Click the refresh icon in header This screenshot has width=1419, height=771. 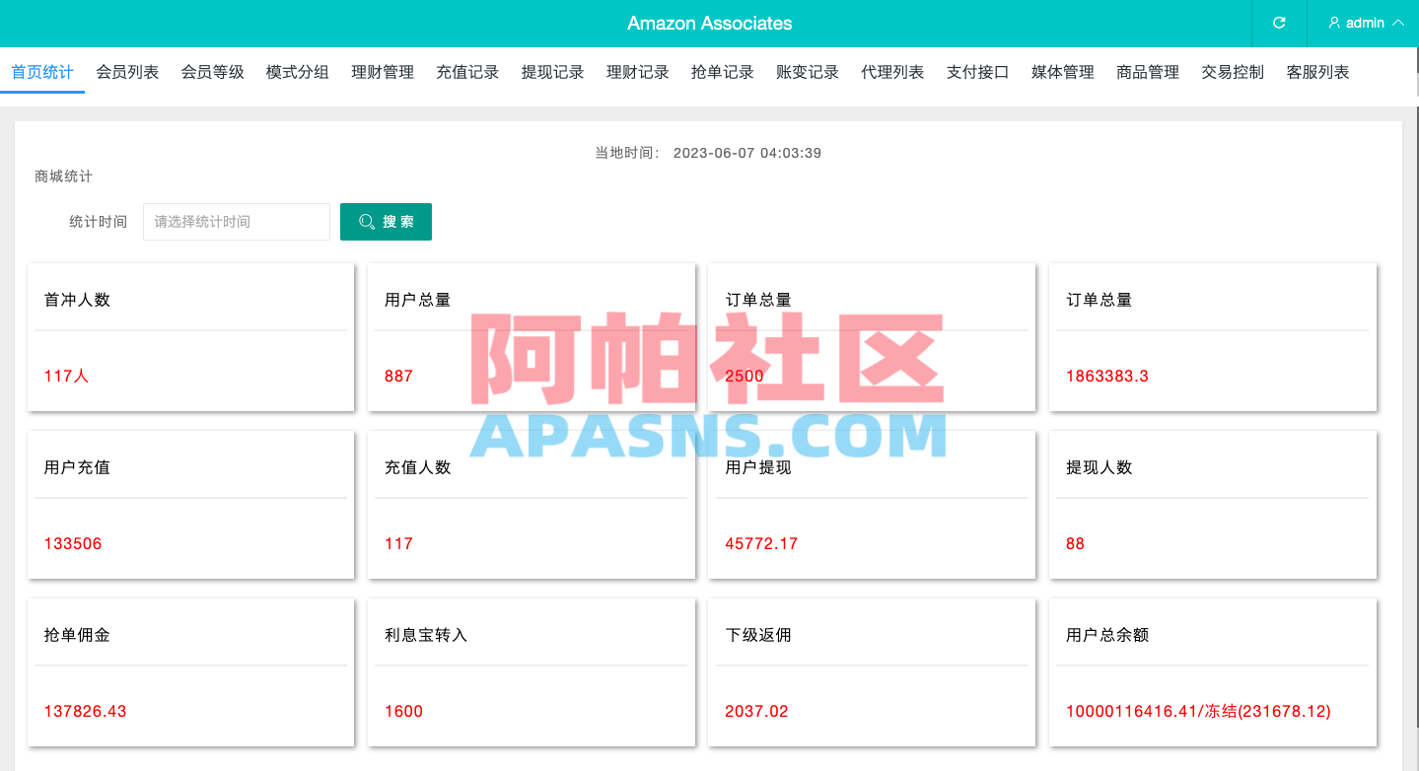click(x=1279, y=23)
